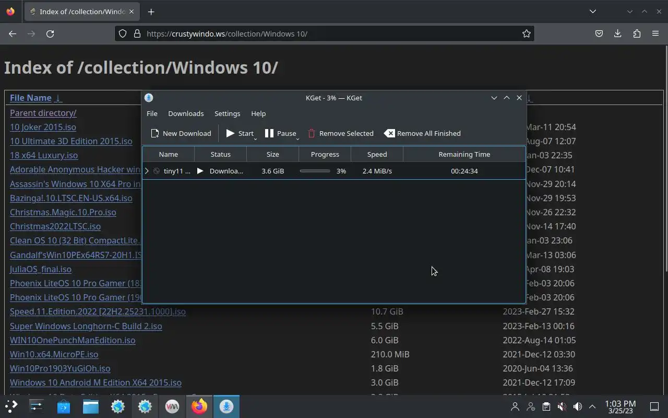Click New Download in KGet toolbar
The height and width of the screenshot is (418, 668).
(x=181, y=133)
